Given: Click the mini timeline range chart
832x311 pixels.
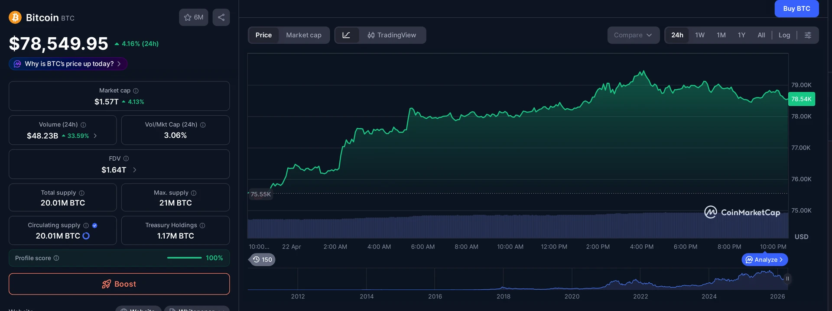Looking at the screenshot, I should (x=518, y=279).
